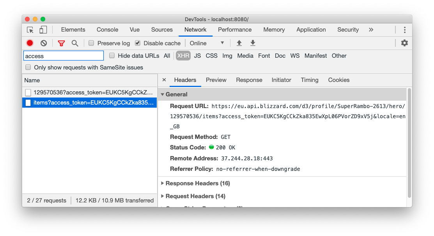
Task: Filter requests by Manifest
Action: 315,56
